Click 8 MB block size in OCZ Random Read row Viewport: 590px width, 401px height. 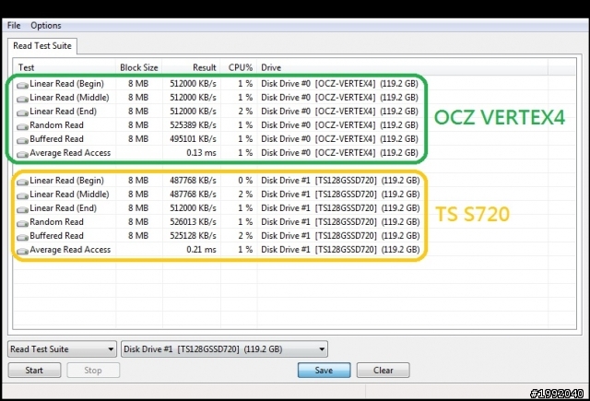pyautogui.click(x=138, y=125)
